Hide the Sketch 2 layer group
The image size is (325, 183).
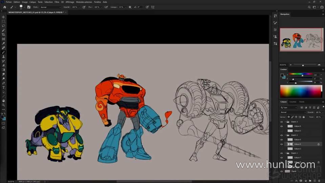coord(281,135)
